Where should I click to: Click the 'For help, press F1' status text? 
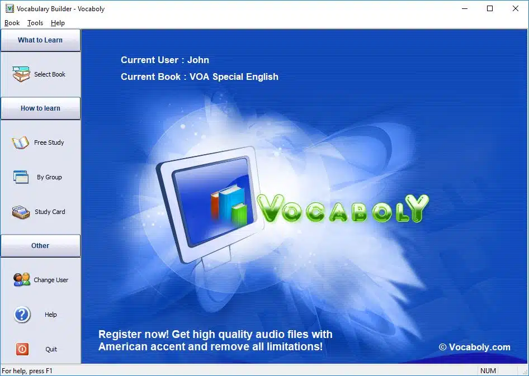pyautogui.click(x=27, y=371)
